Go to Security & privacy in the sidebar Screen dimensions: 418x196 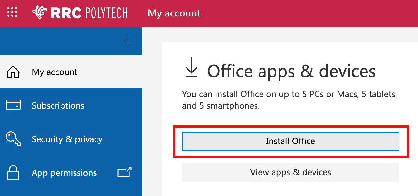click(x=67, y=139)
